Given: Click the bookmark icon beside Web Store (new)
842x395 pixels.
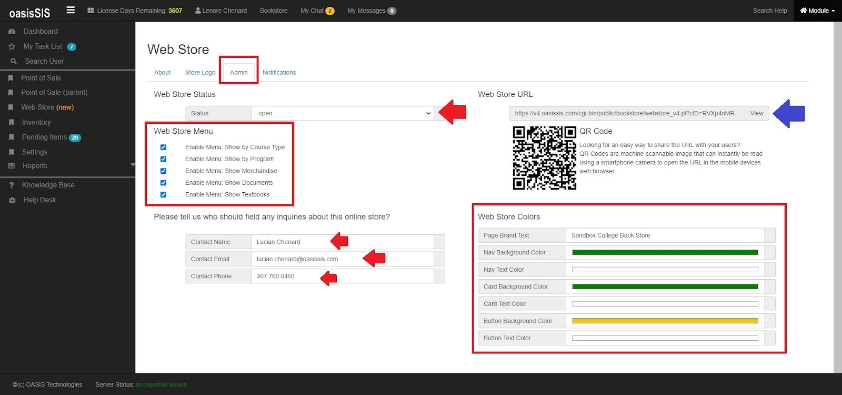Looking at the screenshot, I should coord(11,107).
